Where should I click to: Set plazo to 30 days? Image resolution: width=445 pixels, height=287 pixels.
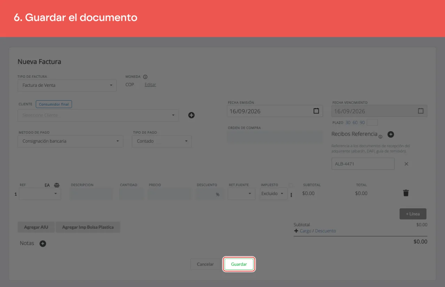348,123
